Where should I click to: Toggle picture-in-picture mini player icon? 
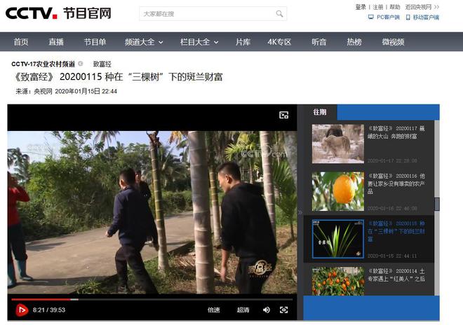tap(284, 115)
